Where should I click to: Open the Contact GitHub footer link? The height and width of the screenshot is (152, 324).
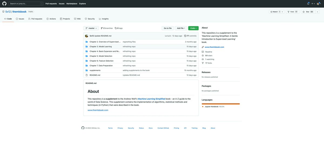(x=163, y=128)
